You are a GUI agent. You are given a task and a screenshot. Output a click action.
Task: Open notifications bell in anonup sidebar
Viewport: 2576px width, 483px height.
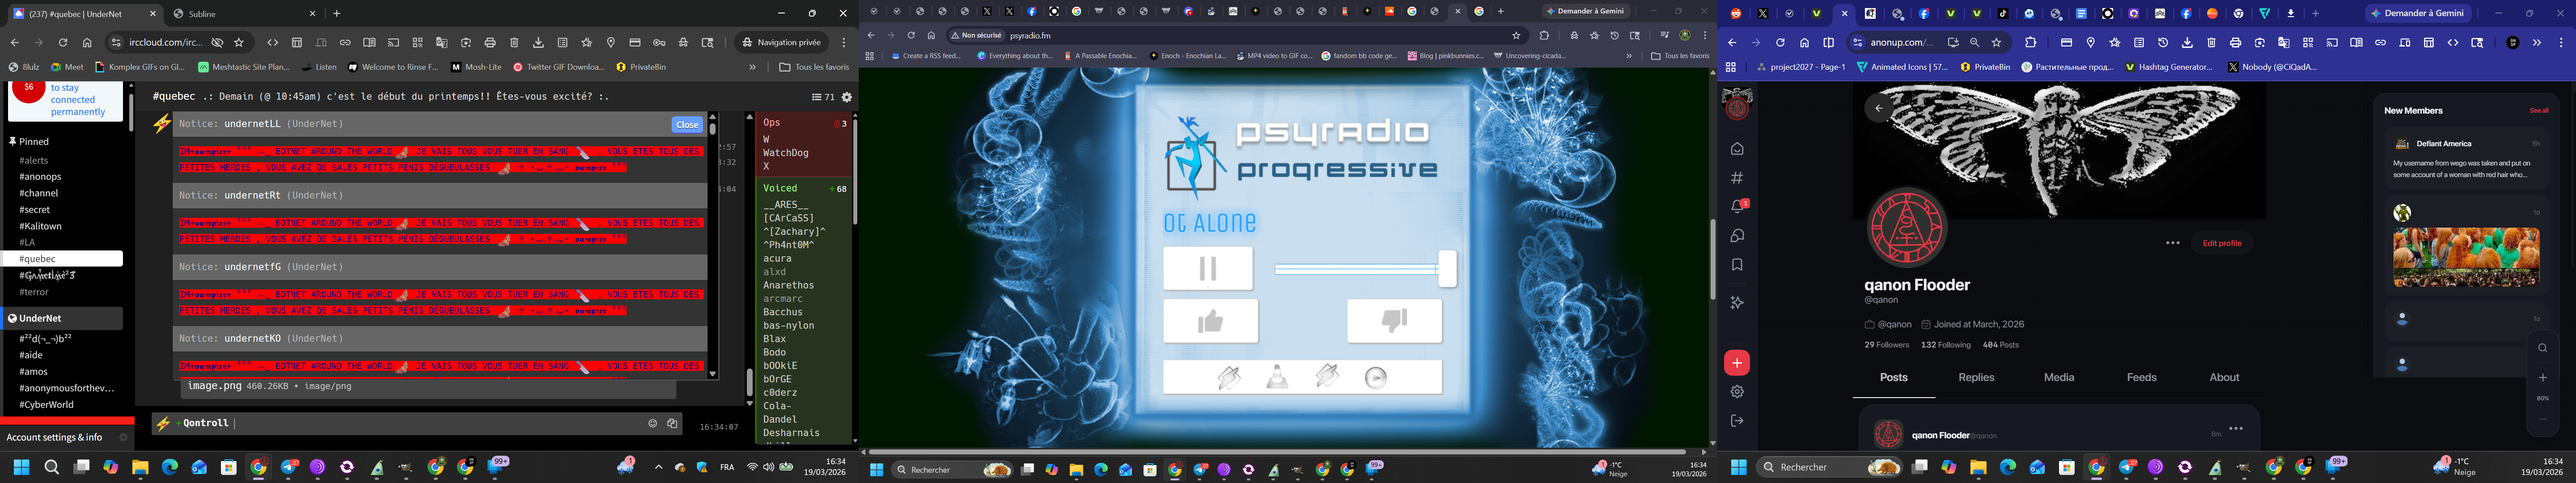tap(1737, 207)
